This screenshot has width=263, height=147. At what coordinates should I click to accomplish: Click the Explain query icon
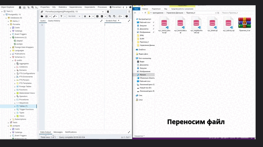click(x=97, y=16)
